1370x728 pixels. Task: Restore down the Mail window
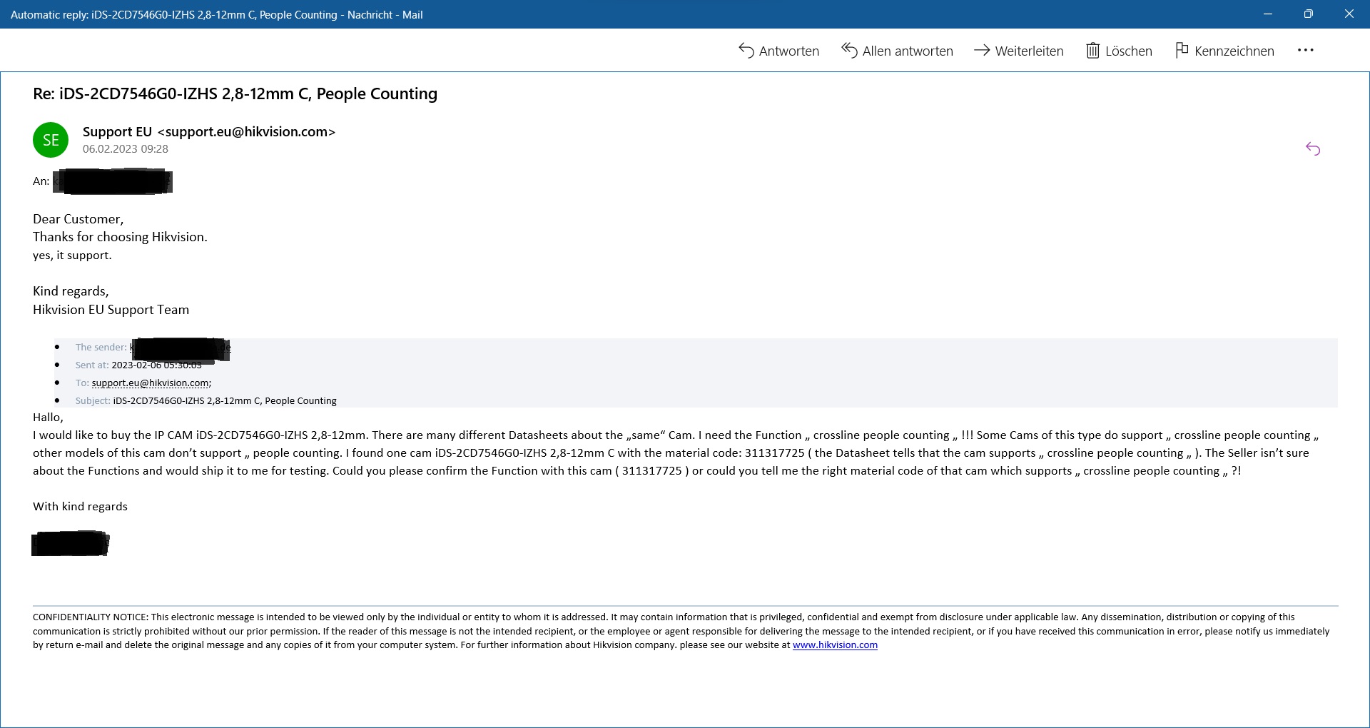[1308, 14]
